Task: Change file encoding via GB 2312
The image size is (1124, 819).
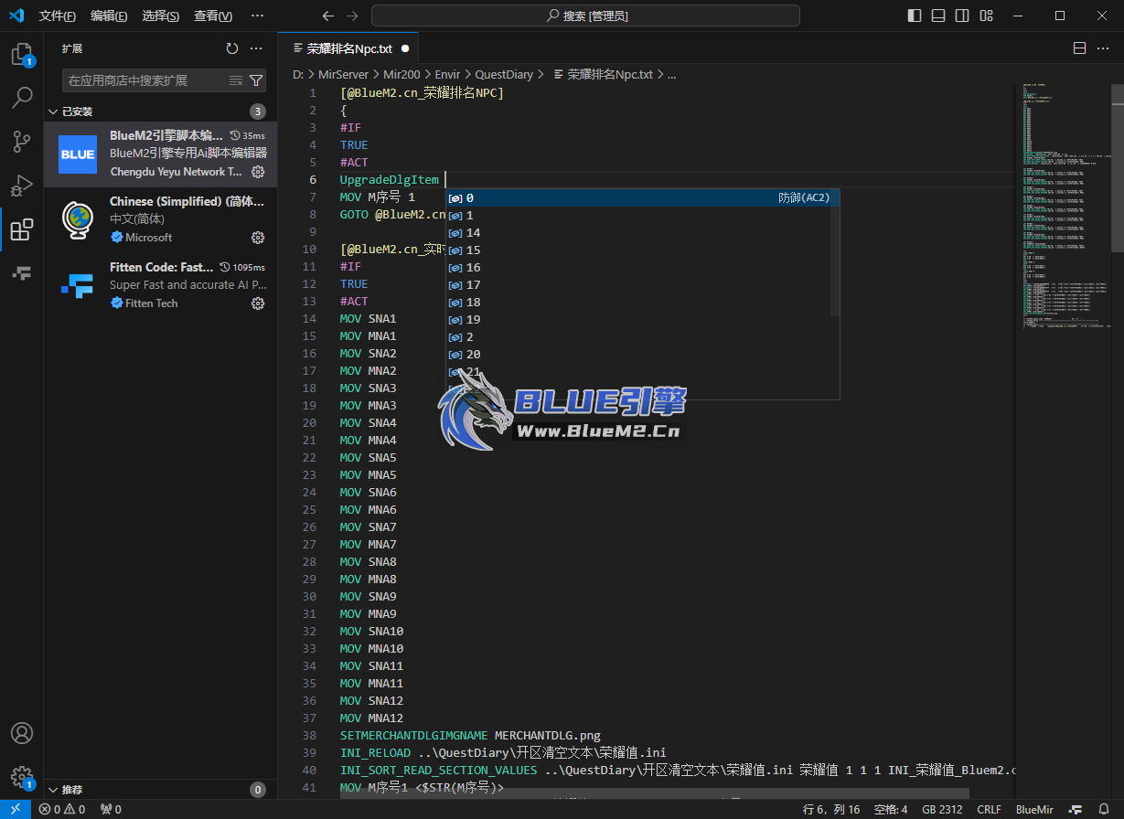Action: (942, 809)
